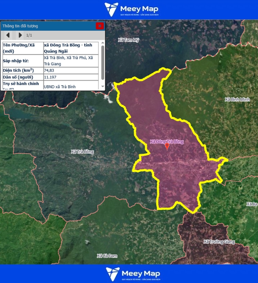Click the red location pin marker
258x283 pixels.
pos(167,146)
